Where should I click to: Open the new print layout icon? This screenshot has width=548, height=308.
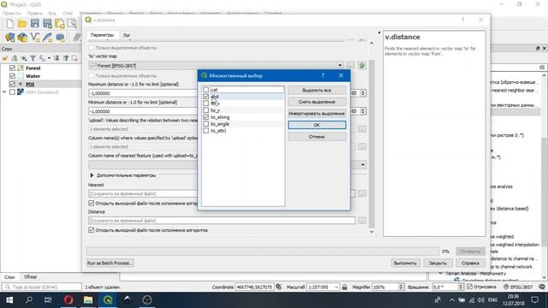click(60, 24)
